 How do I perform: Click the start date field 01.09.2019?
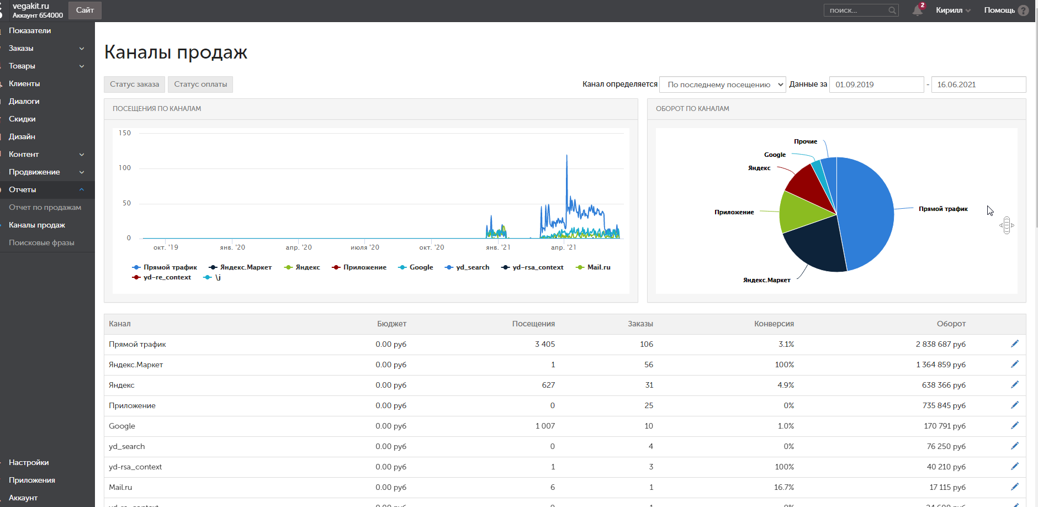pos(876,84)
